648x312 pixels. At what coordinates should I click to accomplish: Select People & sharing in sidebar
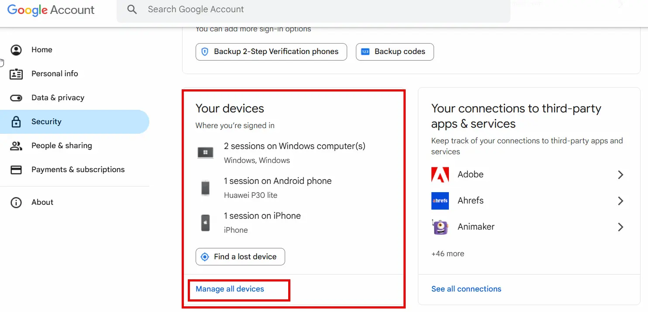point(62,146)
